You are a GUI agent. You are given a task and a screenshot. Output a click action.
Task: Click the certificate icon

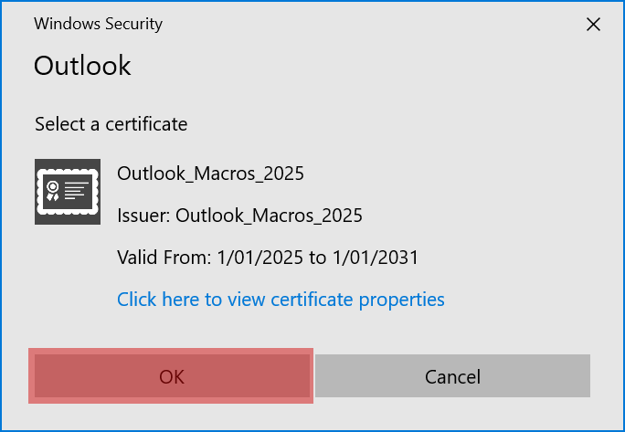(x=67, y=192)
